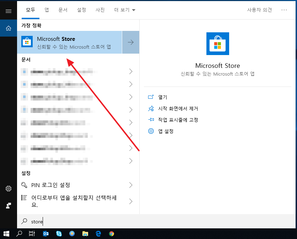Expand the chevron for PIN 로그인 설정

click(131, 185)
